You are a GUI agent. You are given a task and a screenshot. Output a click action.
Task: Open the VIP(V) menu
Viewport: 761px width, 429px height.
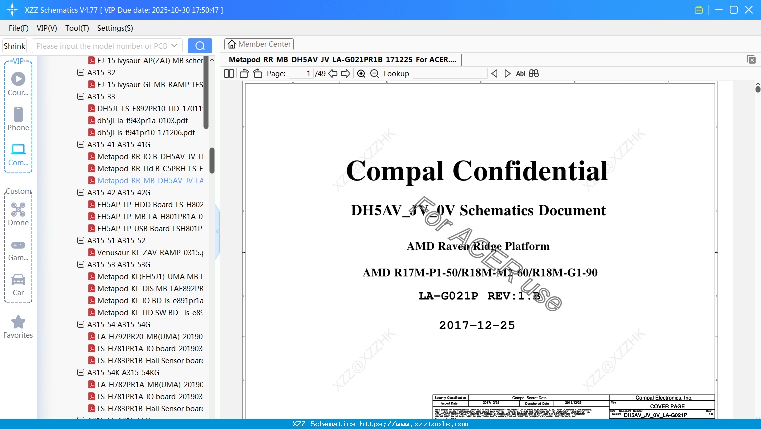[x=47, y=28]
